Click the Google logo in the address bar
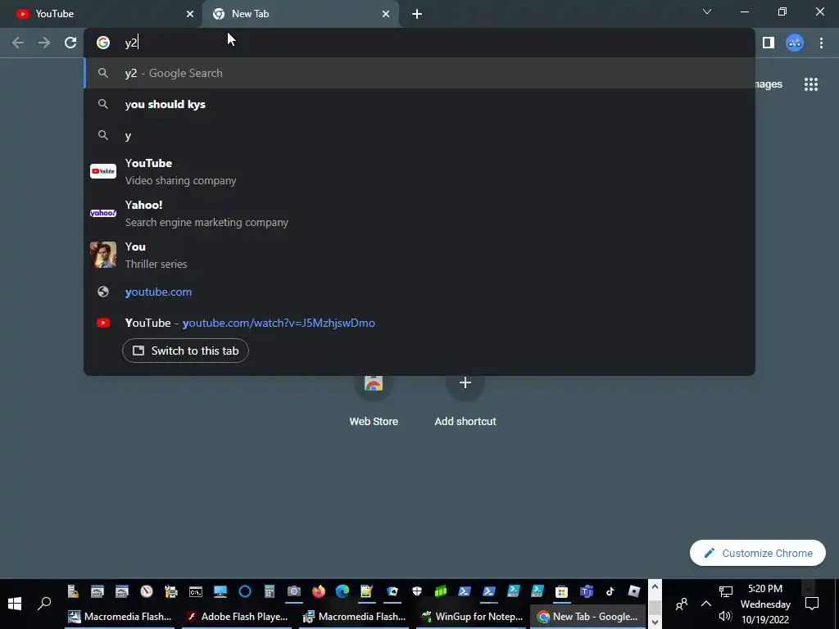 click(102, 43)
